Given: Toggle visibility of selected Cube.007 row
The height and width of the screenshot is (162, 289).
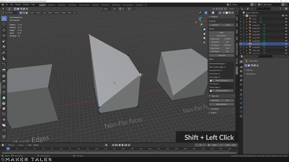Looking at the screenshot, I should tap(286, 44).
